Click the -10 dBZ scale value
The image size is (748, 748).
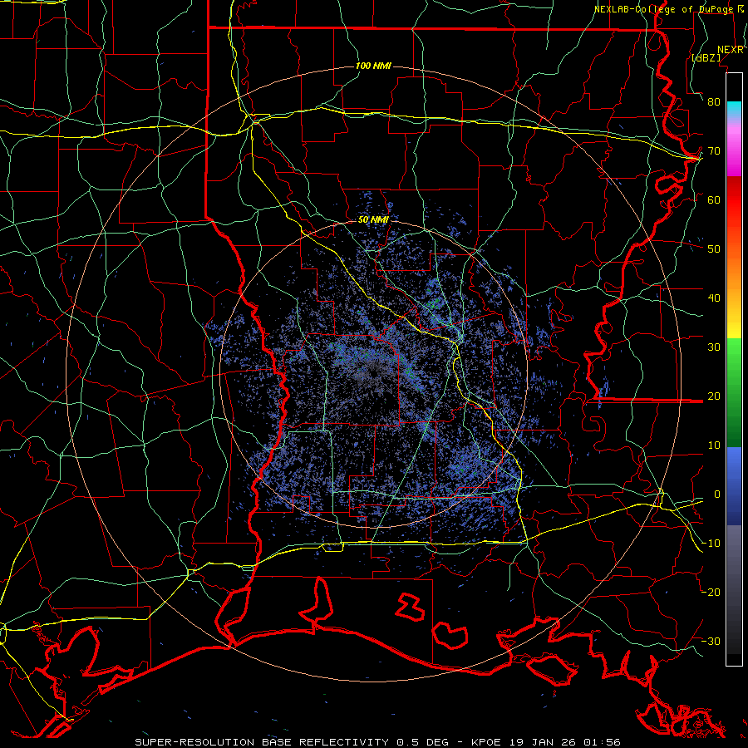pyautogui.click(x=711, y=544)
